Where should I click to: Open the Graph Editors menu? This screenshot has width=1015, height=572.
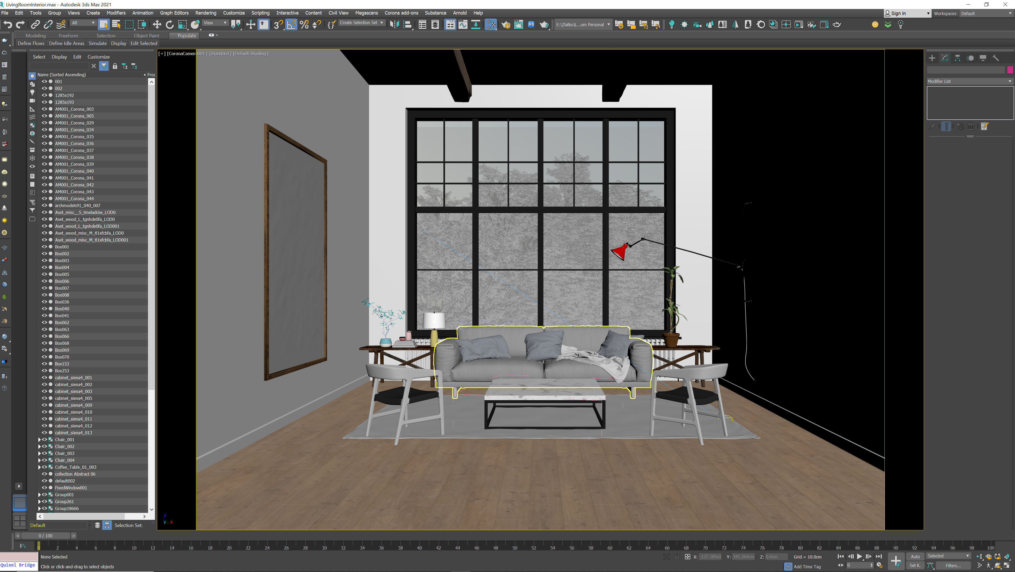point(174,13)
